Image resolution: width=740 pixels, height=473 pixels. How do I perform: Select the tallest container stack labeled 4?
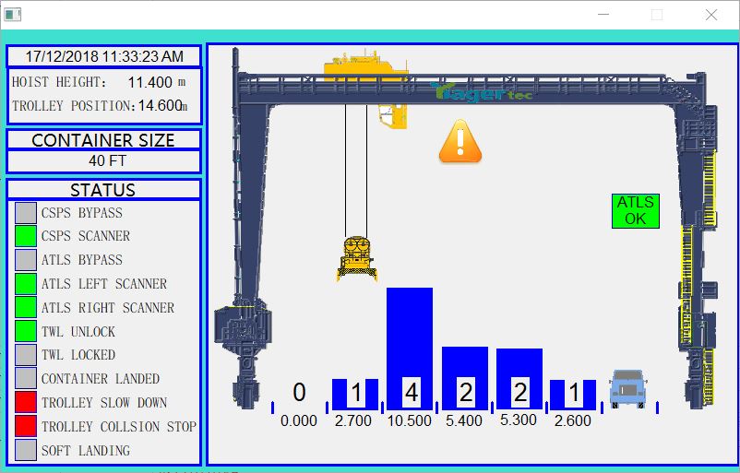410,348
